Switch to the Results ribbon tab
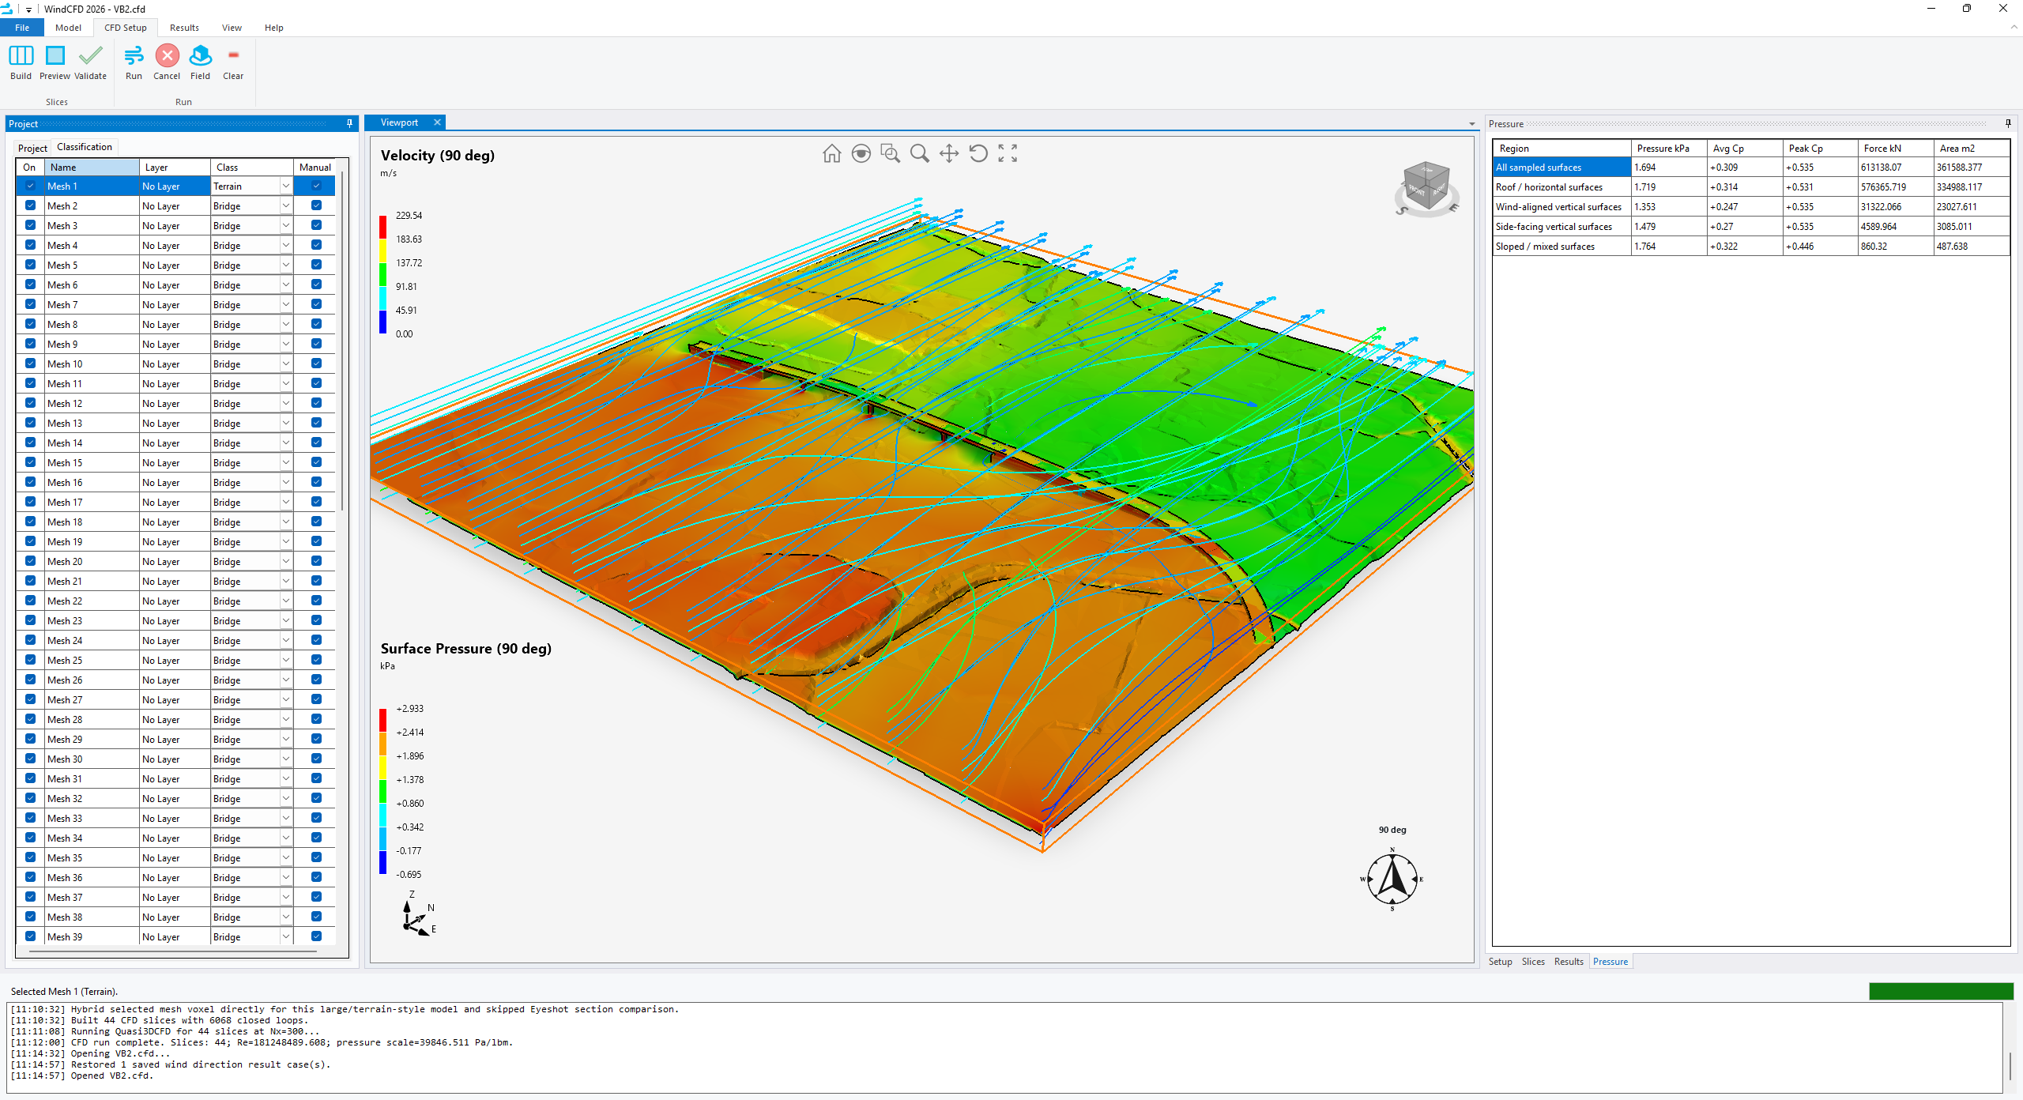The width and height of the screenshot is (2023, 1100). click(184, 28)
